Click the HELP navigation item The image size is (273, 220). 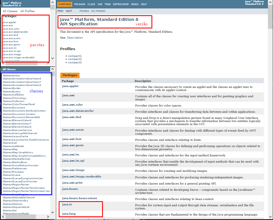pos(144,4)
